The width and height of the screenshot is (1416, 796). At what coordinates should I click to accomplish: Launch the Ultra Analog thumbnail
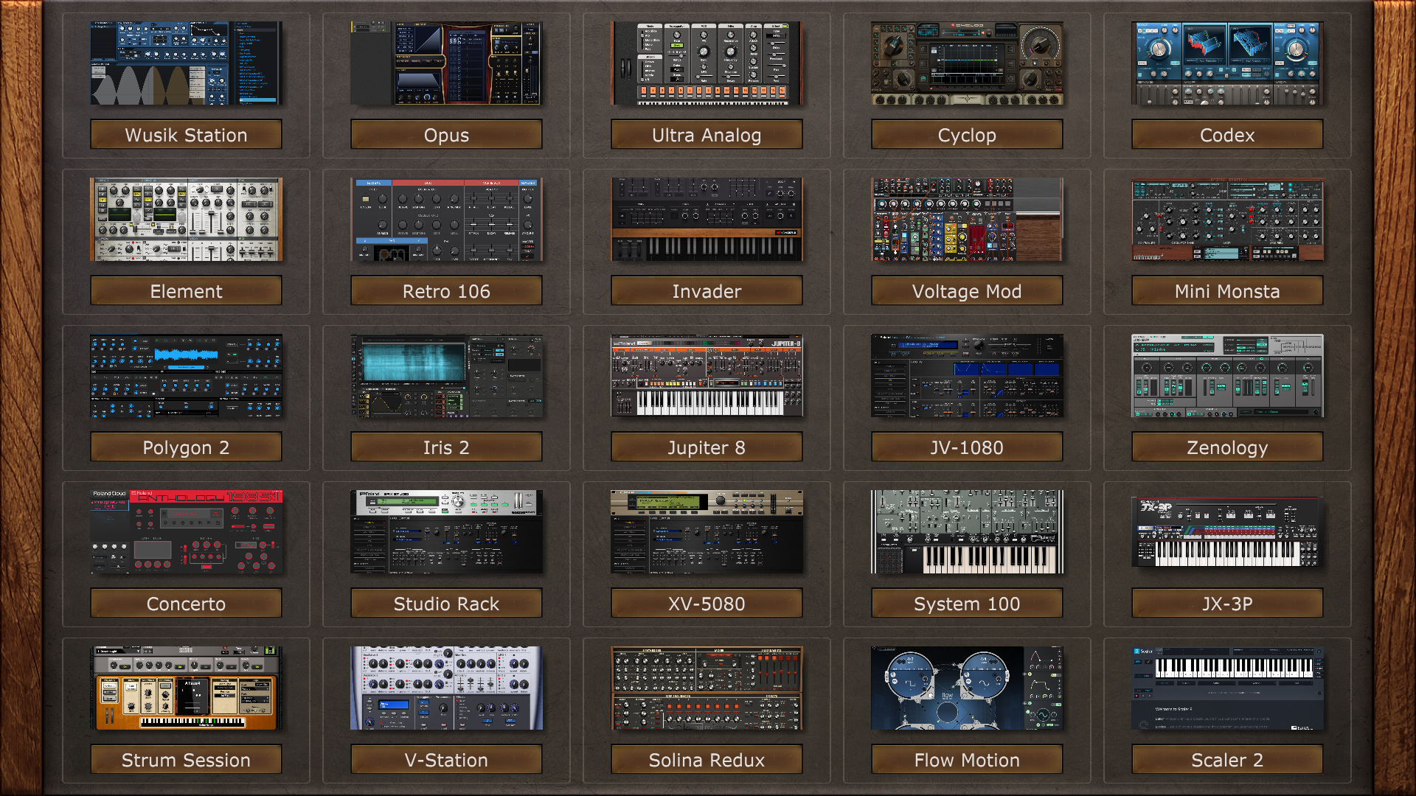point(707,63)
